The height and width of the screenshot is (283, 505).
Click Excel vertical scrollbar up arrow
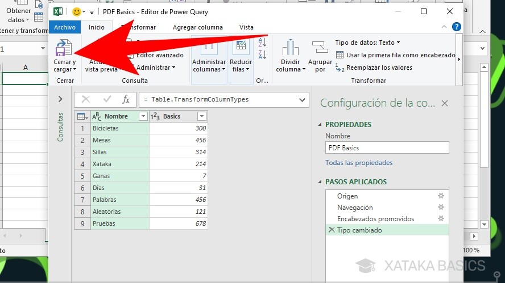[x=484, y=67]
